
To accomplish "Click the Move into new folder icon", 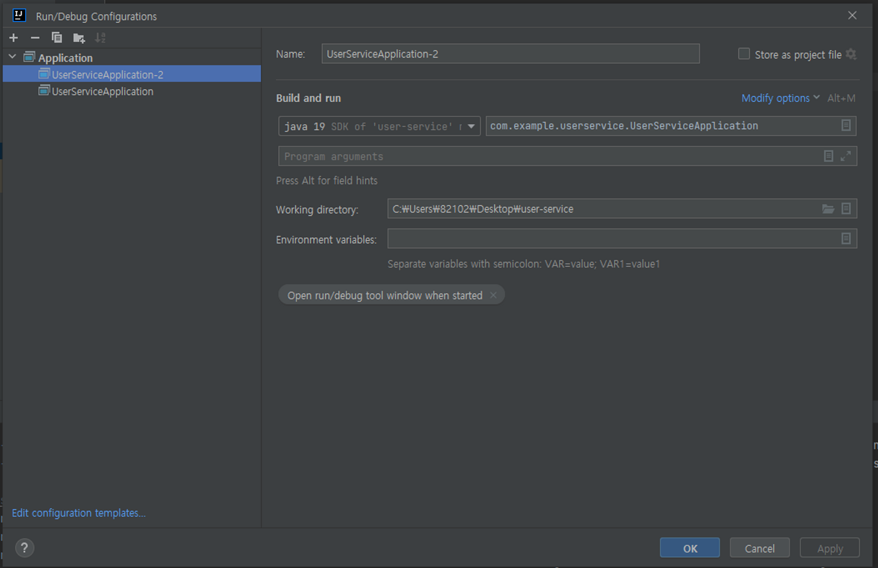I will click(79, 38).
